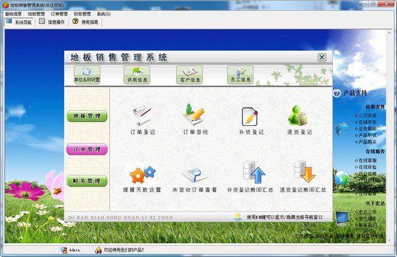This screenshot has width=397, height=257.
Task: Open 补货登记 restock registration icon
Action: coord(250,117)
